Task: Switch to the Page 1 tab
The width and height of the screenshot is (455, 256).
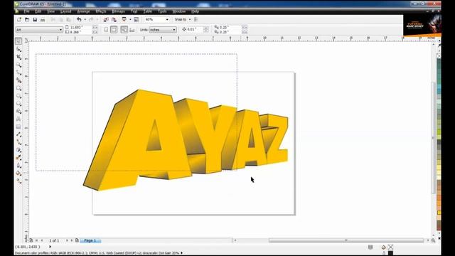Action: [x=90, y=240]
